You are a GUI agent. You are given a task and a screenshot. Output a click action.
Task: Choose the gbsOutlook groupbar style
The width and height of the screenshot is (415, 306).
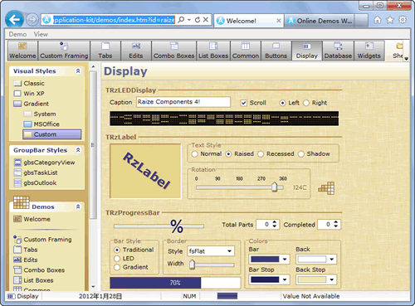pos(40,183)
